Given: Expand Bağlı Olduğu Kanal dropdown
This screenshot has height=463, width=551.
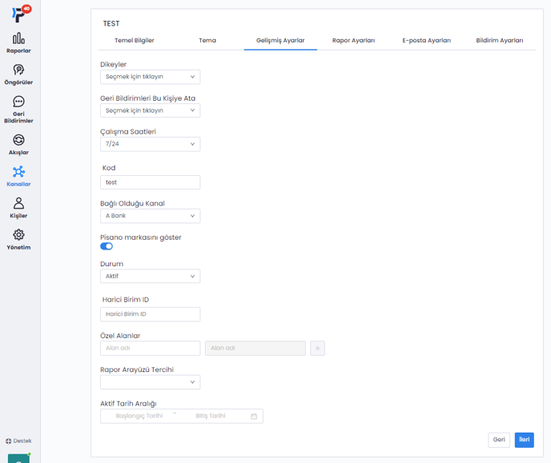Looking at the screenshot, I should click(150, 216).
